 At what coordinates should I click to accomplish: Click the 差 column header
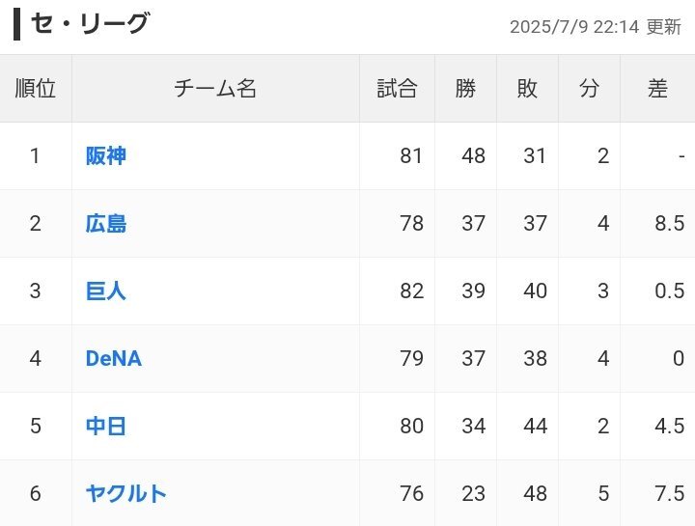[x=657, y=88]
